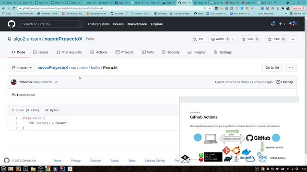307x172 pixels.
Task: Open nuevoProyectoX in the file breadcrumb
Action: point(53,68)
